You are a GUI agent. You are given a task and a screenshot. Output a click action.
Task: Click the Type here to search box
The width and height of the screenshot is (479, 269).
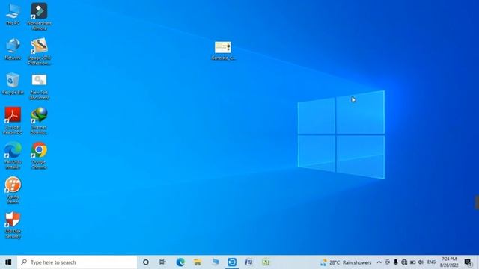click(x=77, y=262)
